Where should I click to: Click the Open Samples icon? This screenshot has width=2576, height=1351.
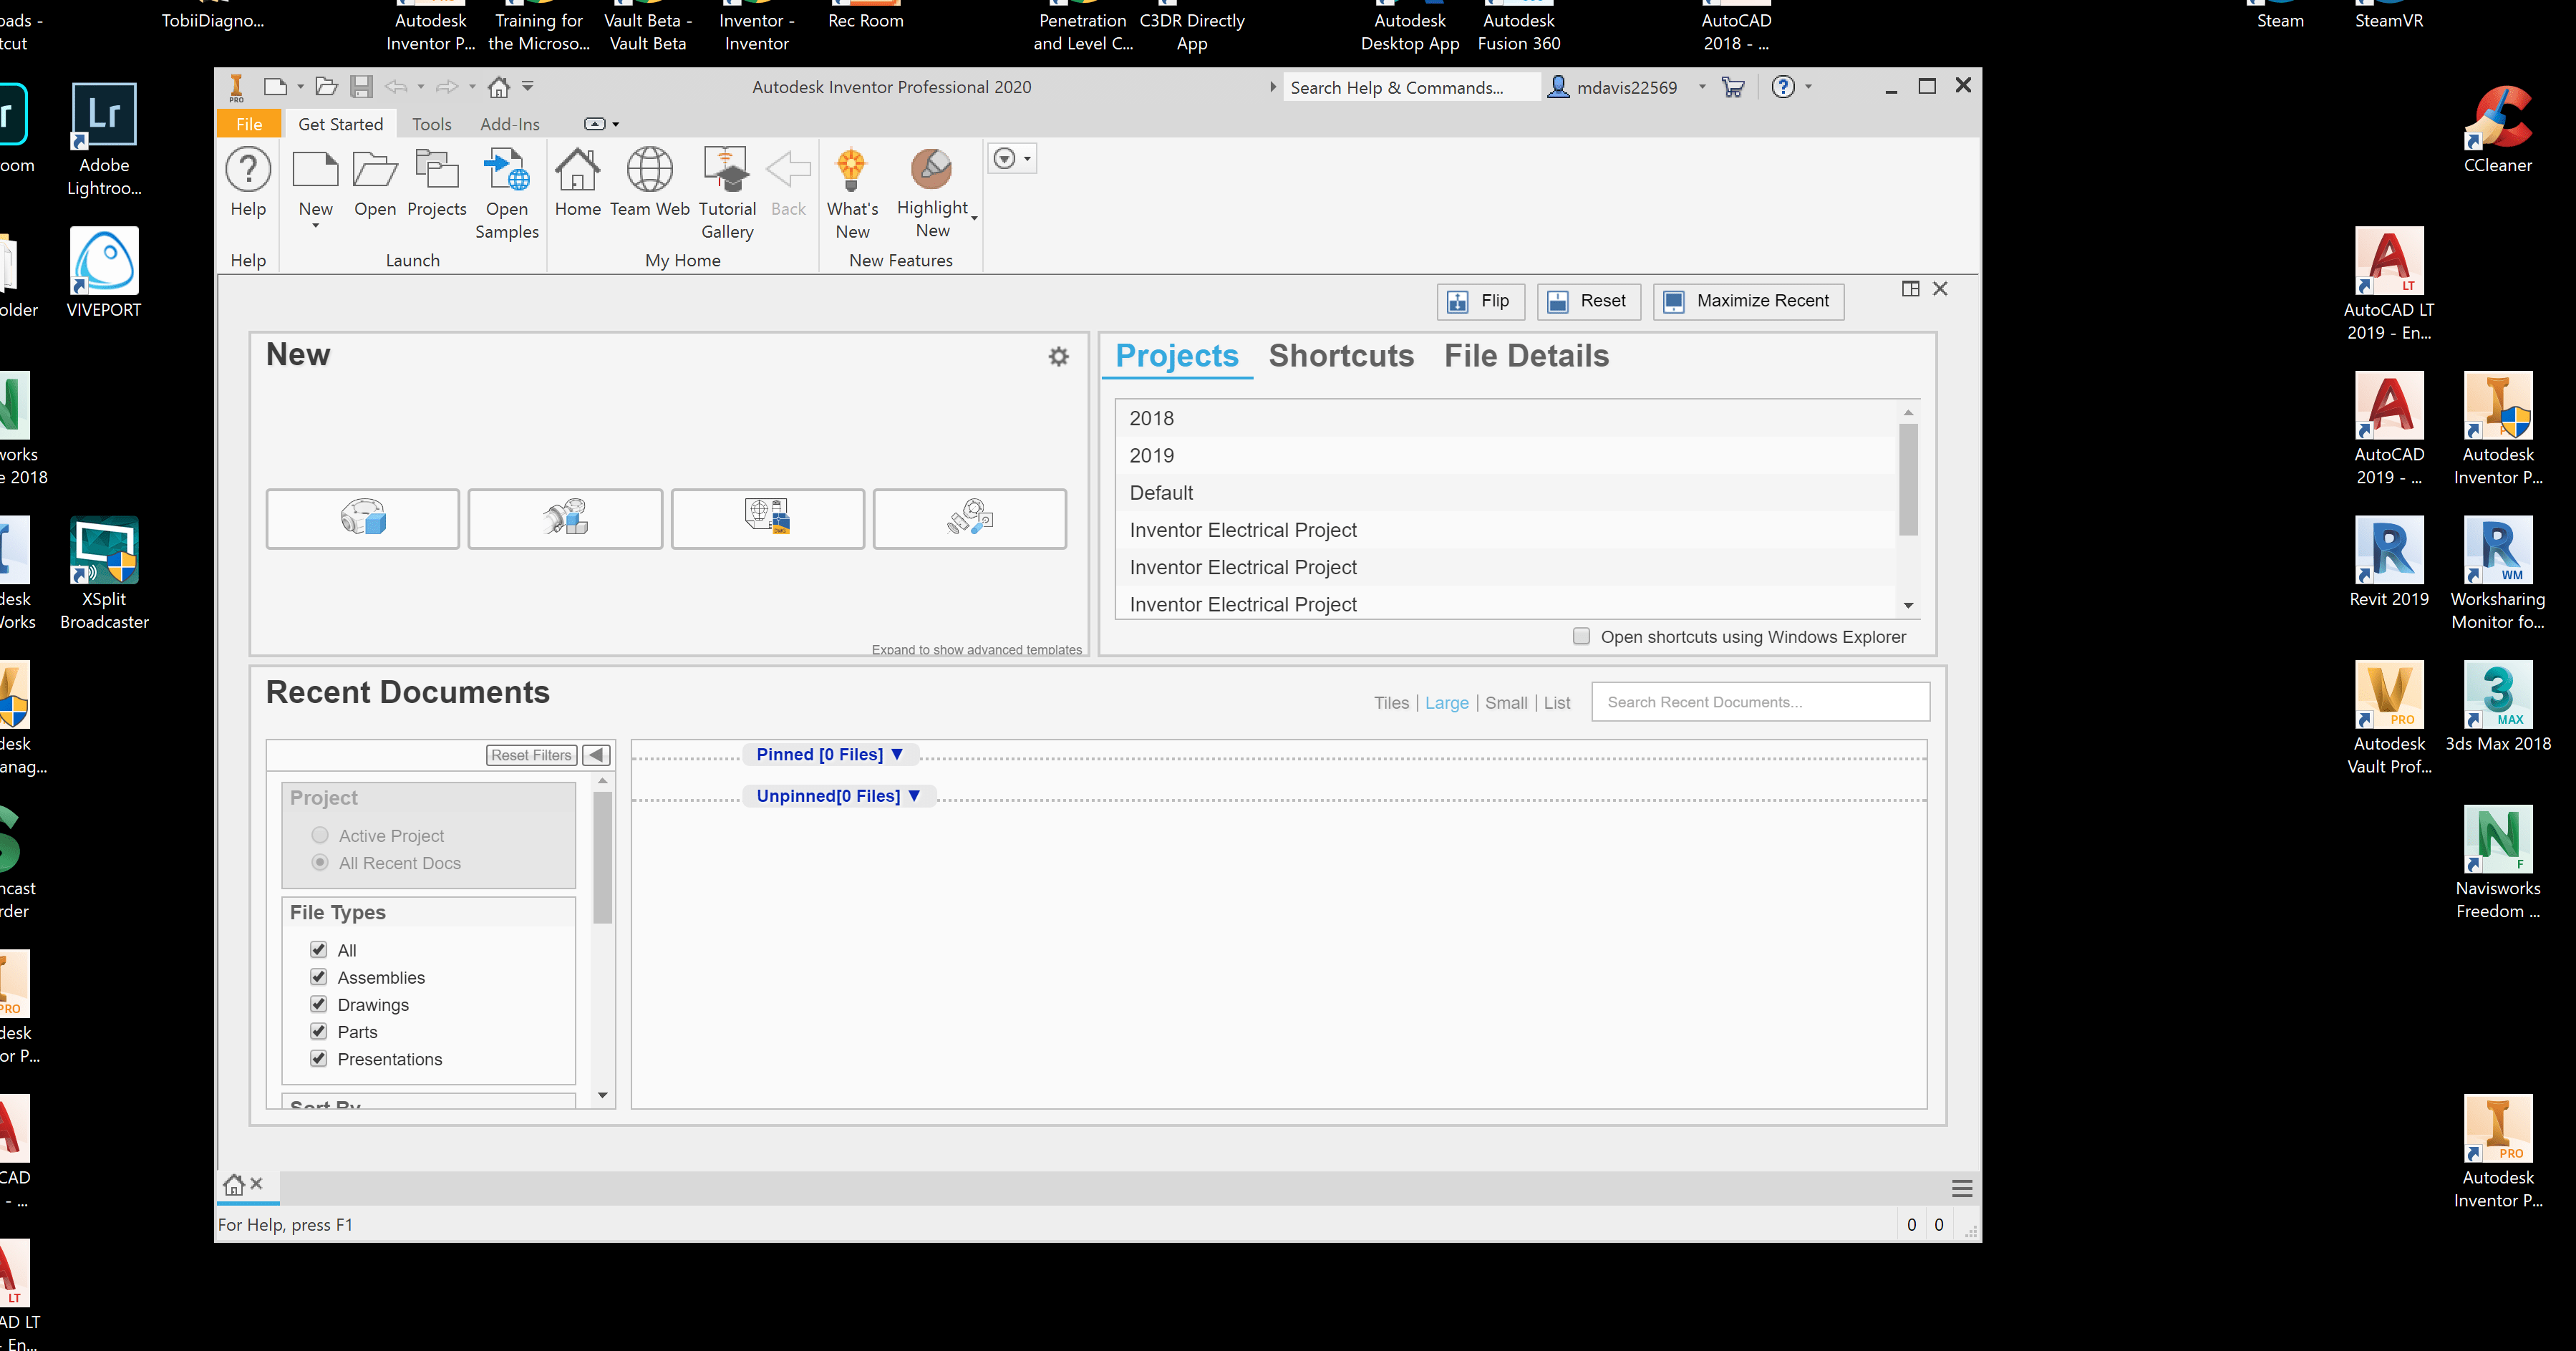(506, 172)
